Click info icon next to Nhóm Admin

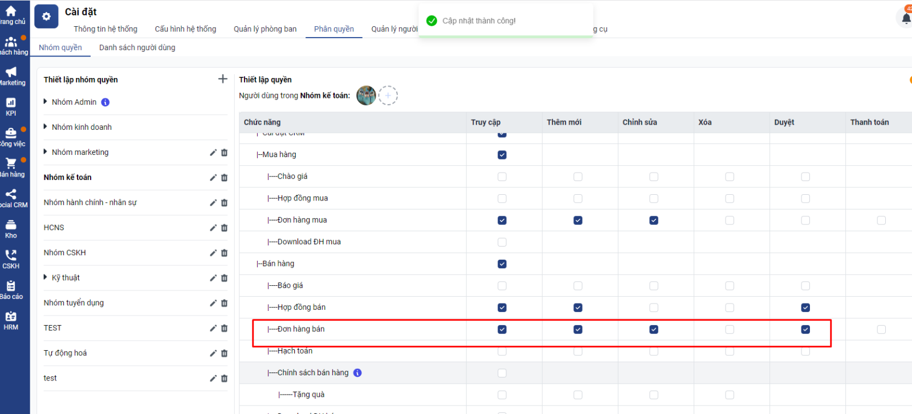(105, 103)
